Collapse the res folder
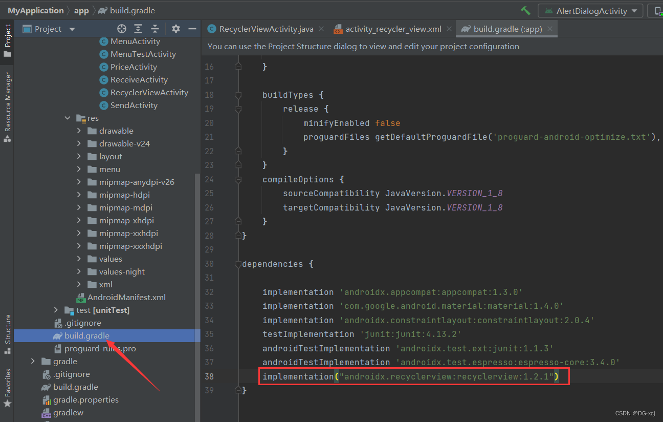Image resolution: width=663 pixels, height=422 pixels. tap(68, 118)
